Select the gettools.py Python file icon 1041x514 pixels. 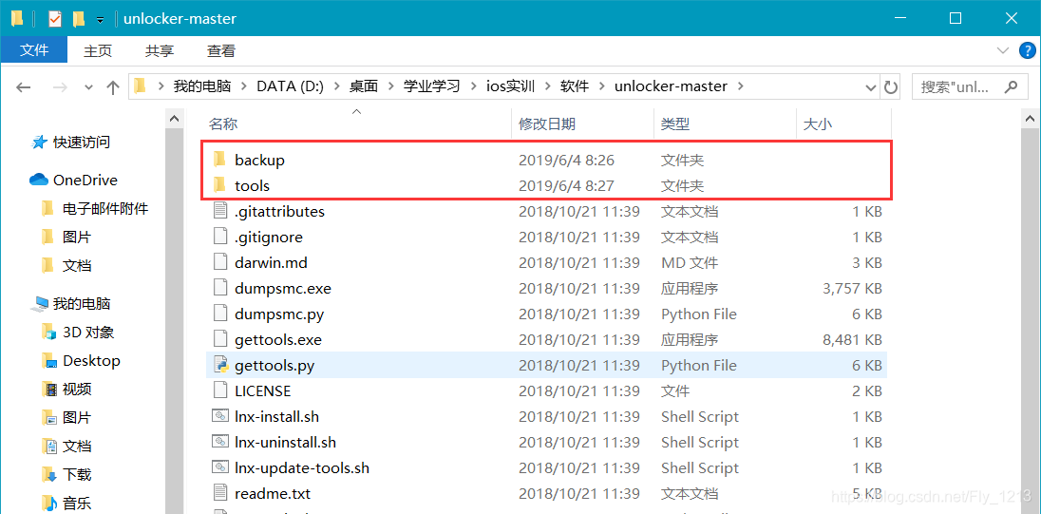tap(220, 365)
